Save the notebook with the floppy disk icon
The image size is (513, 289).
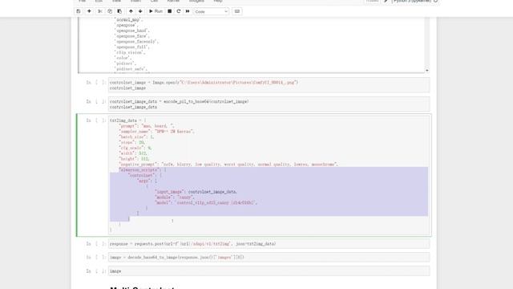[x=79, y=11]
